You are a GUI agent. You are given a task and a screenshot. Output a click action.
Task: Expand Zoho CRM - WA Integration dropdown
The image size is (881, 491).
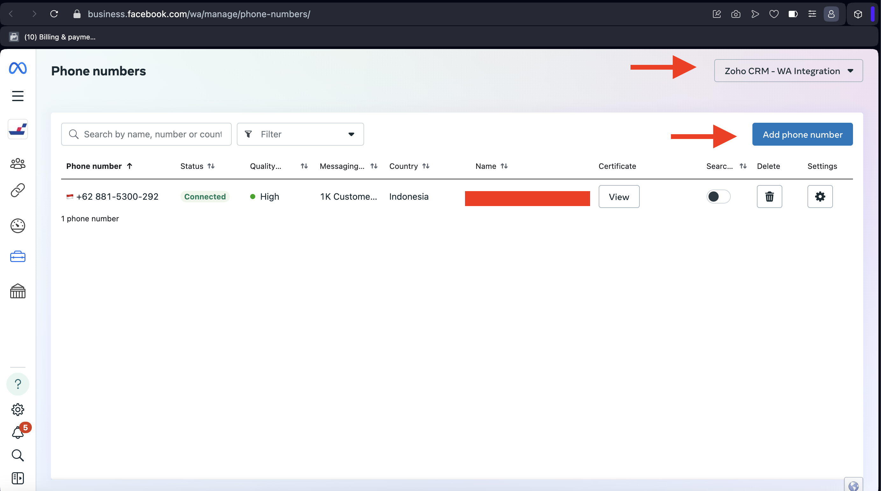point(788,71)
